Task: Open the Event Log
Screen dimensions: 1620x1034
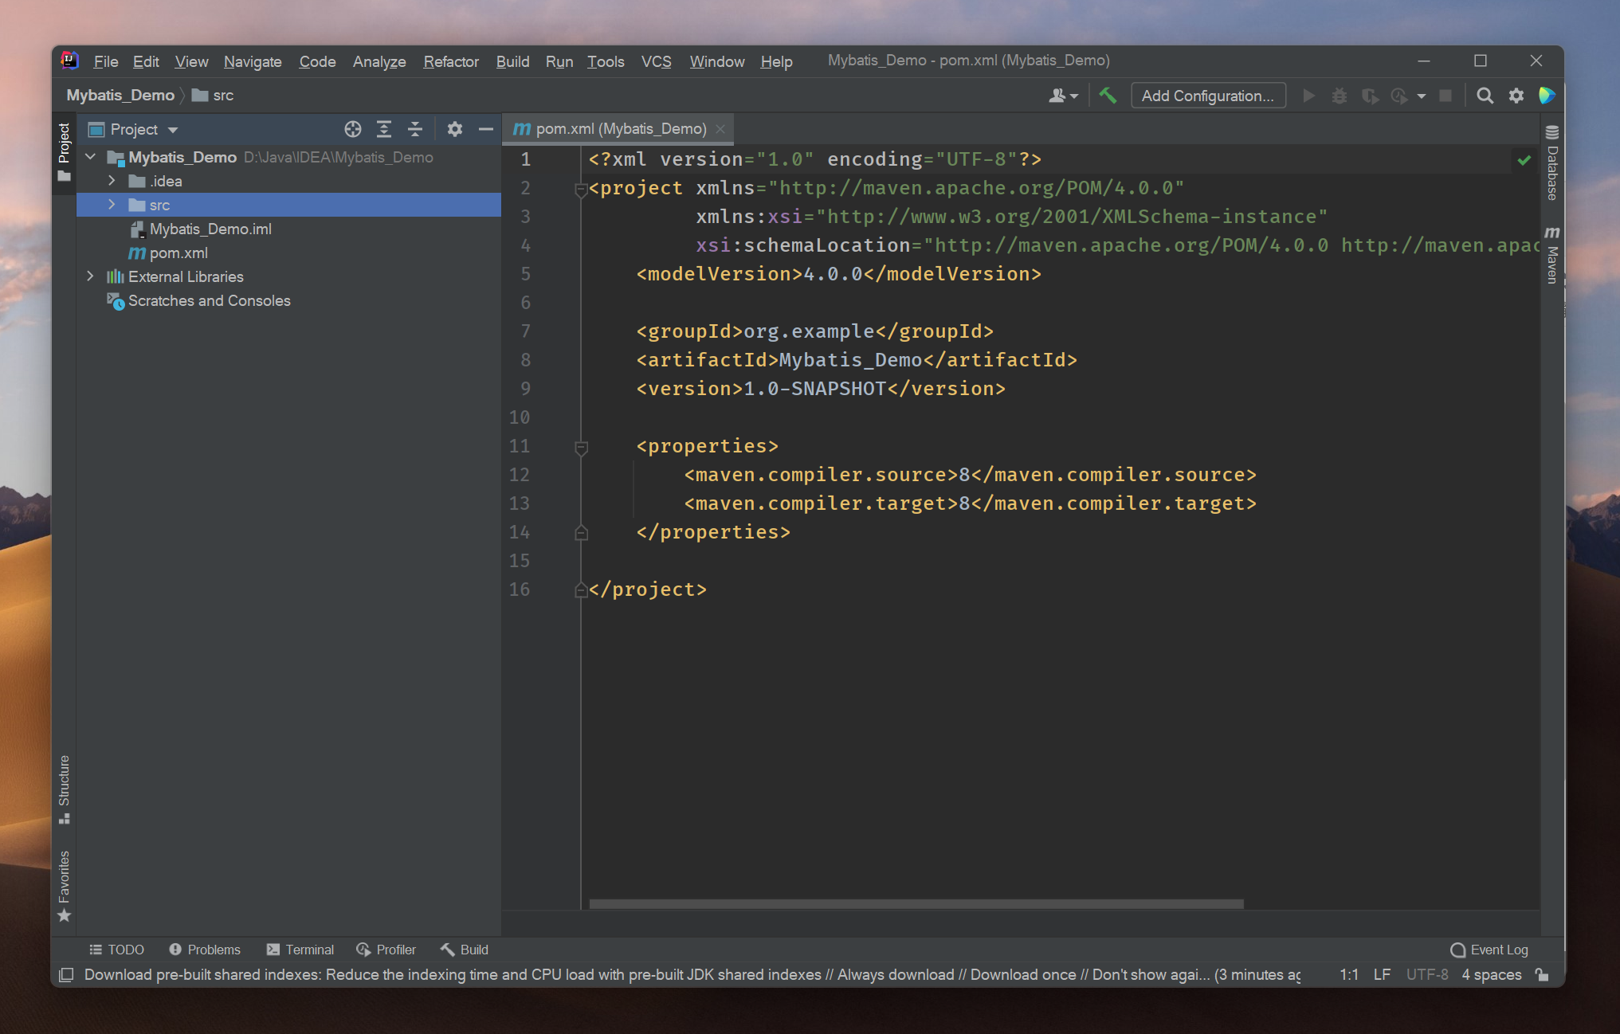Action: click(x=1489, y=950)
